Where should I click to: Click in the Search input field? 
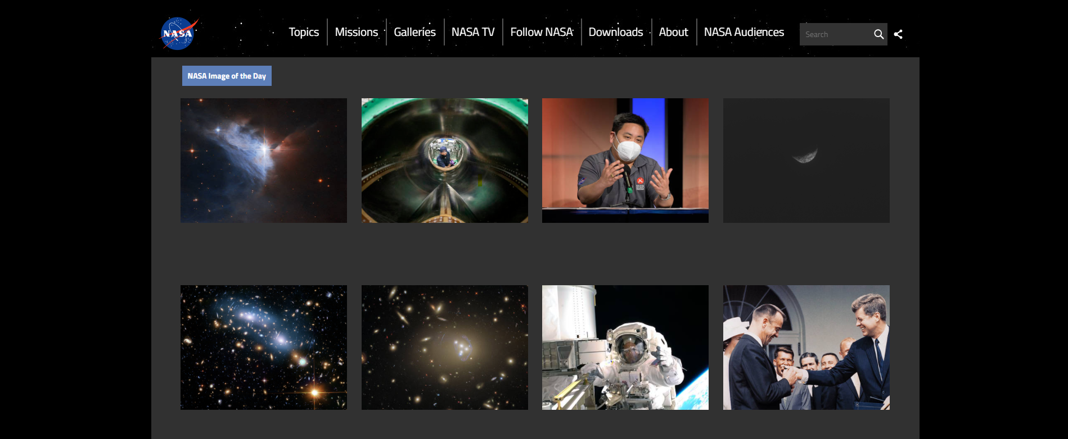[x=835, y=34]
